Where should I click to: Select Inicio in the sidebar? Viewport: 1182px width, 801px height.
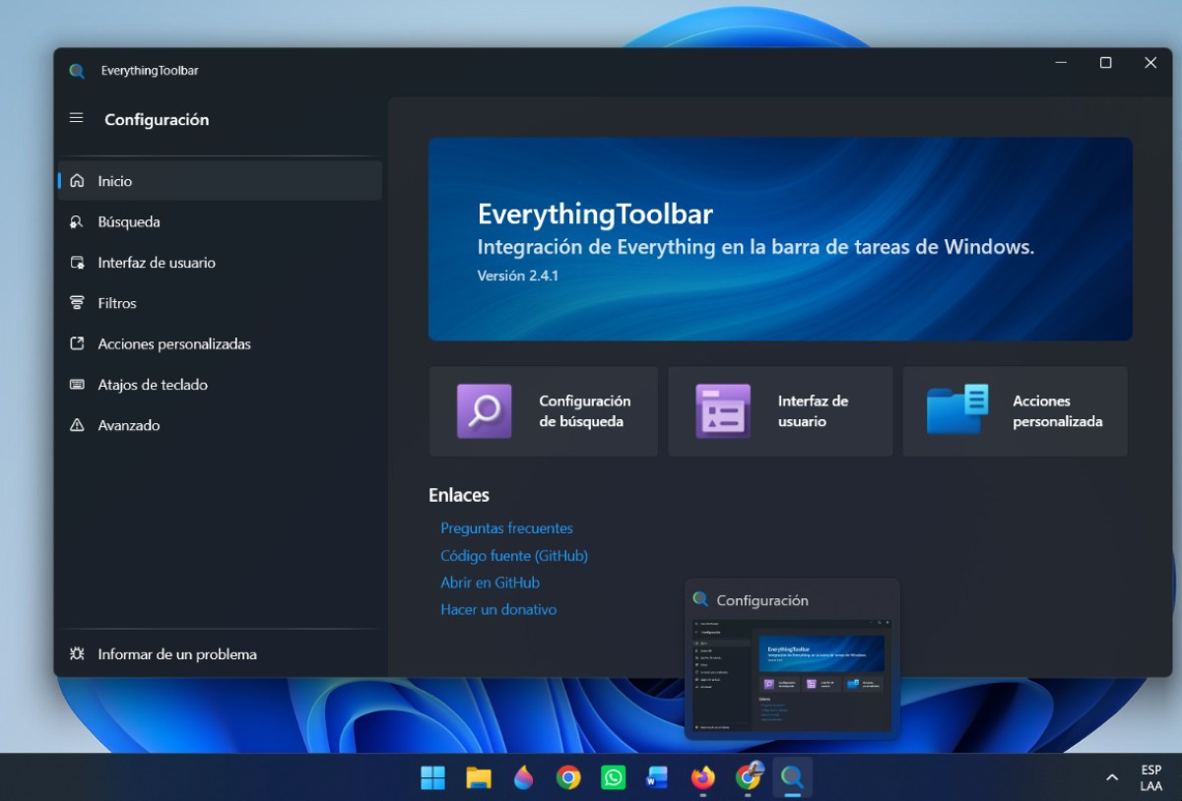(220, 181)
